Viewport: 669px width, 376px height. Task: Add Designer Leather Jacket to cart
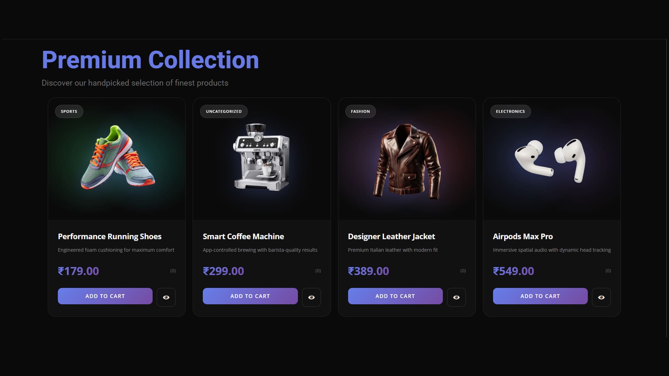pos(395,296)
